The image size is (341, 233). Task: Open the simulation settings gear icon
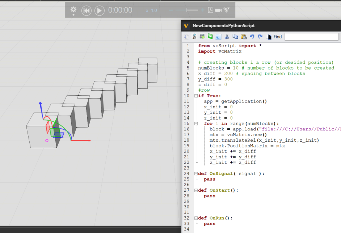point(73,11)
